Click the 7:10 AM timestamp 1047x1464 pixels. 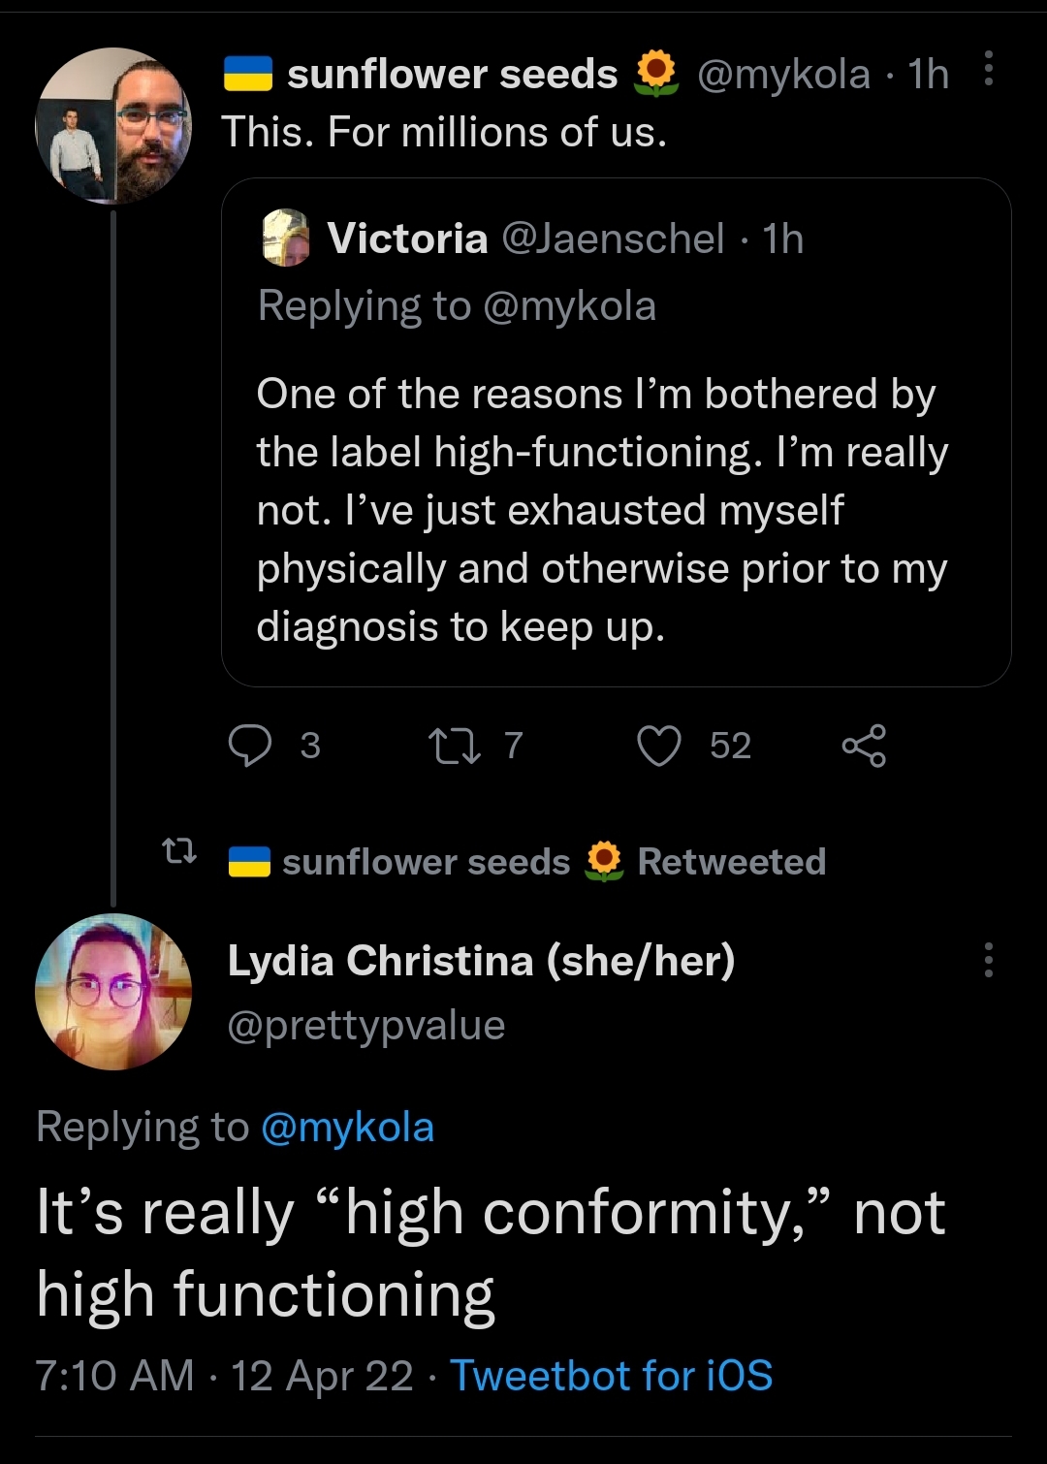click(114, 1376)
